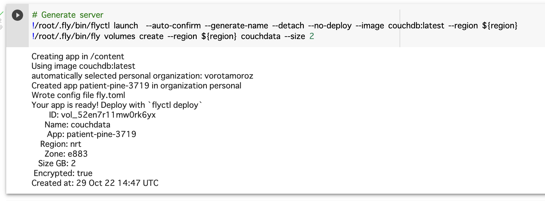Image resolution: width=545 pixels, height=201 pixels.
Task: Place cursor in the '# Generate server' comment
Action: [x=68, y=15]
